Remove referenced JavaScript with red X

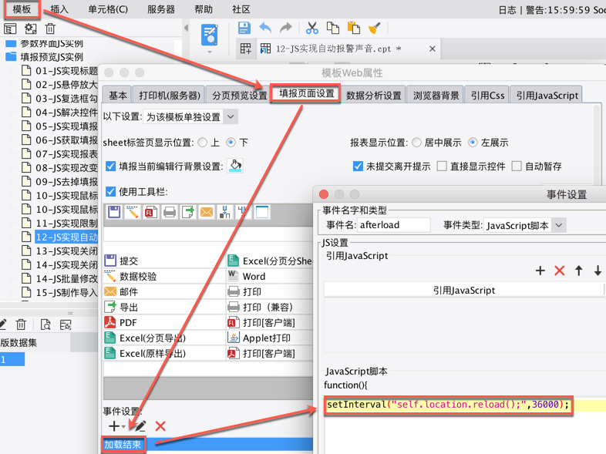pyautogui.click(x=559, y=271)
